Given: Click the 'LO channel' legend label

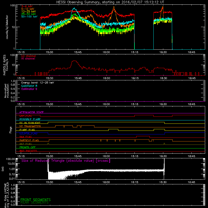Looking at the screenshot, I should click(29, 56).
